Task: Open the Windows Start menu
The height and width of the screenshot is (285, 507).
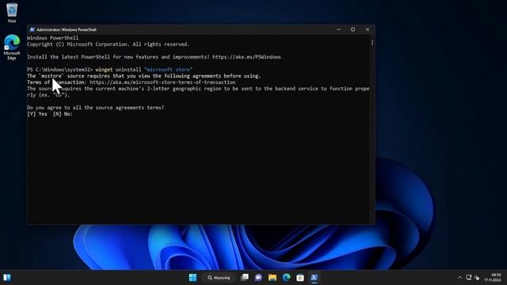Action: pos(193,278)
